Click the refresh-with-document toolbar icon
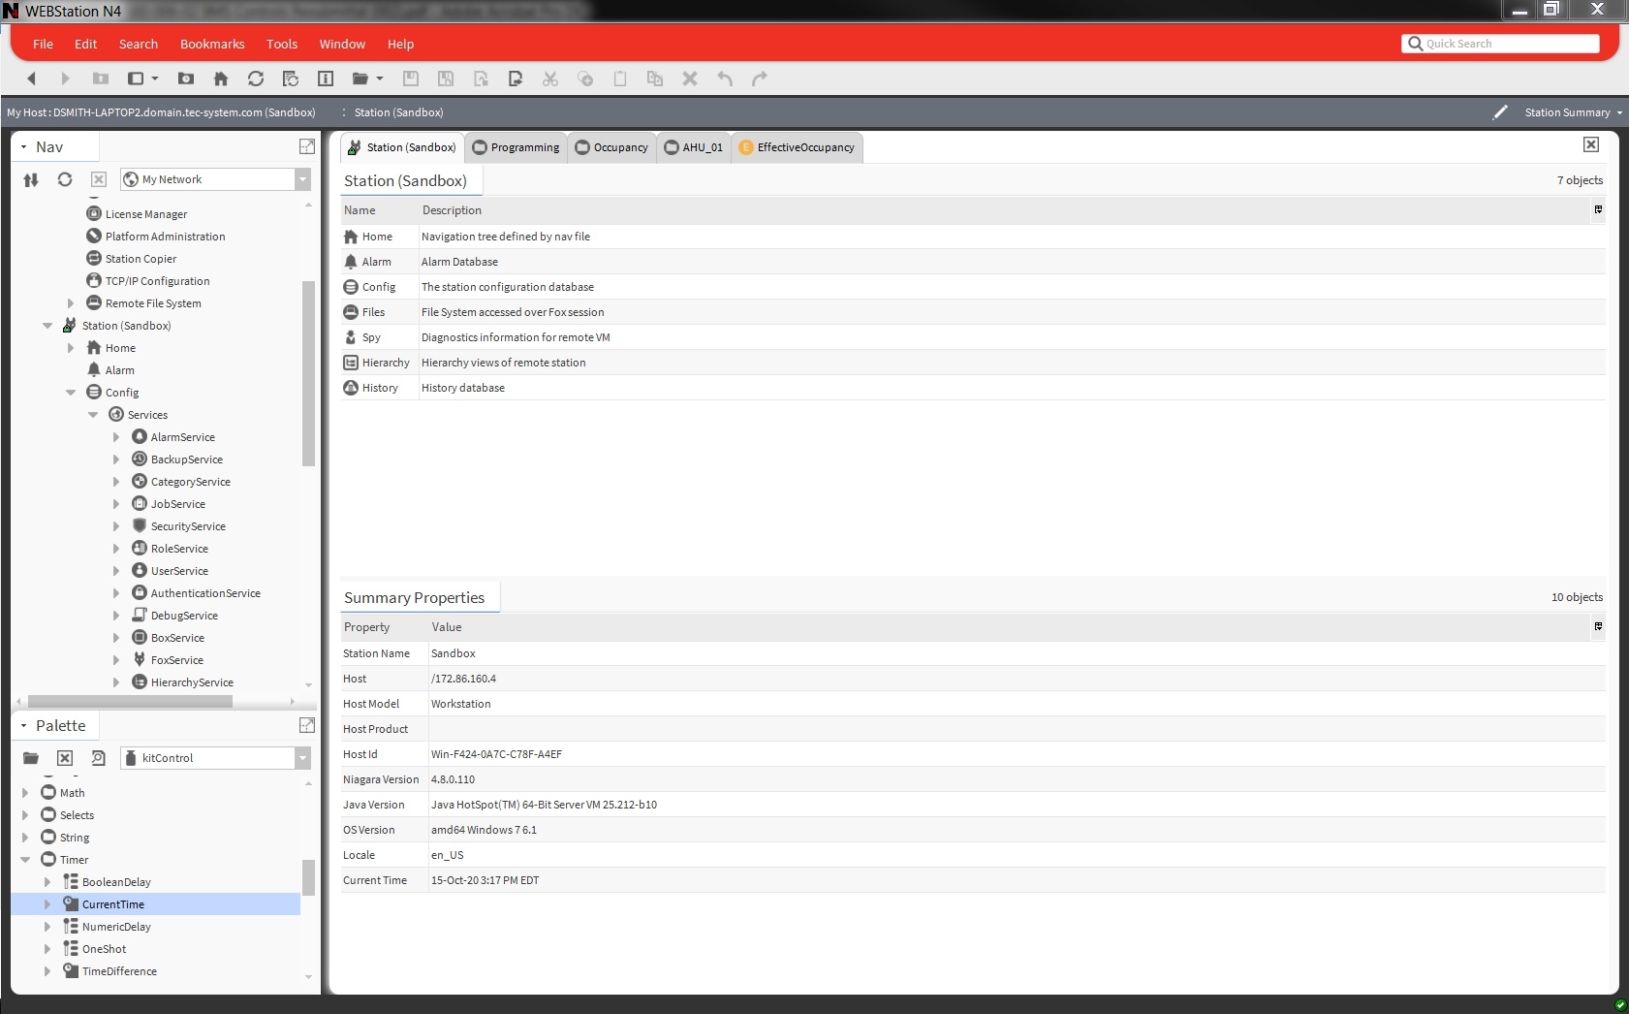 (291, 79)
